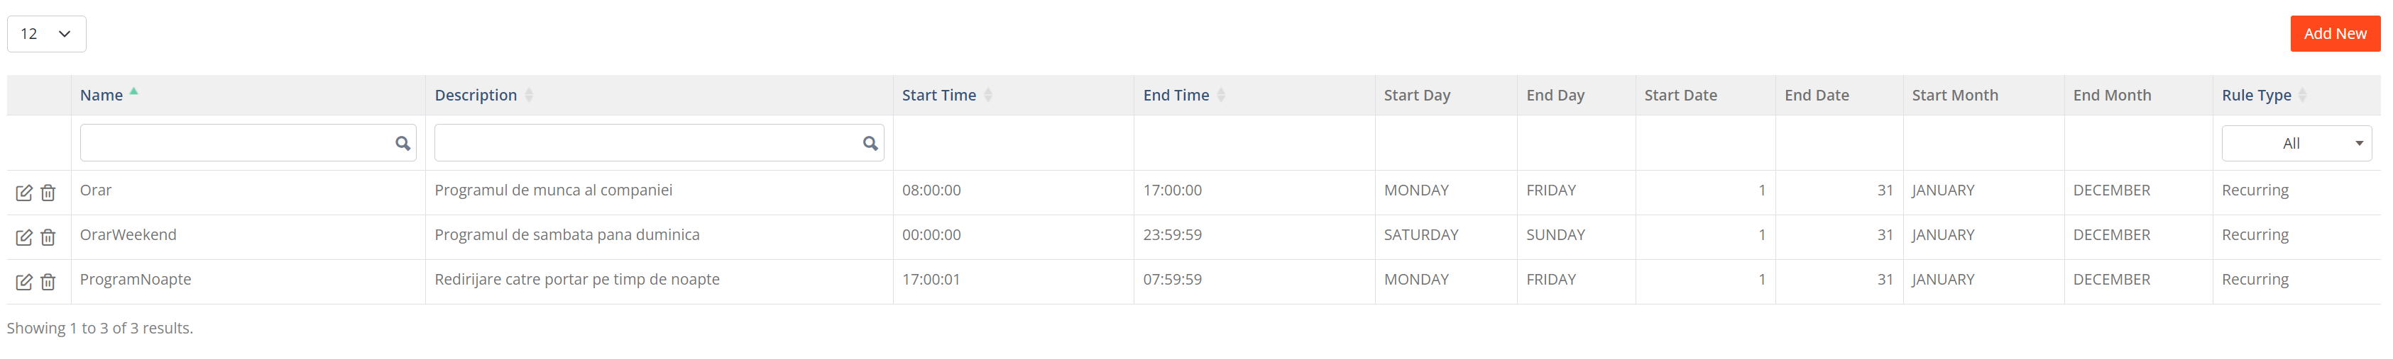Delete the Orar rule
2393x359 pixels.
48,193
